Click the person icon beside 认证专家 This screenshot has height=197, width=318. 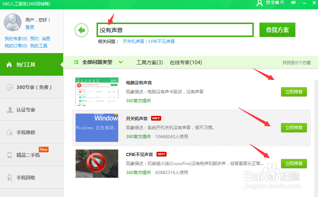point(10,110)
